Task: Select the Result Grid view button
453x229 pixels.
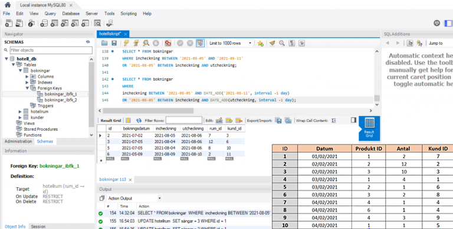Action: click(x=369, y=129)
